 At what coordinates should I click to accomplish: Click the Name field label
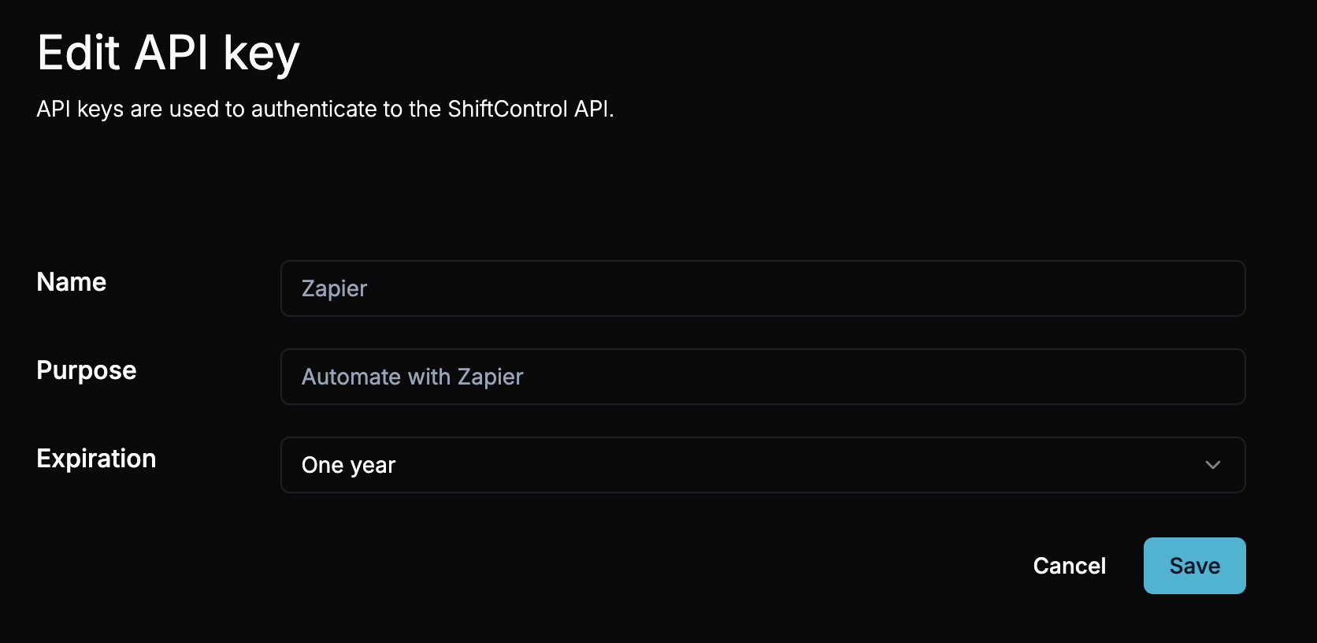pyautogui.click(x=72, y=282)
